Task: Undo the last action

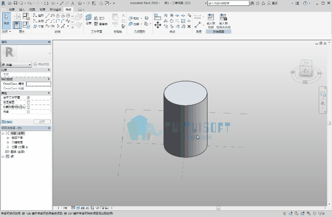Action: click(x=29, y=3)
